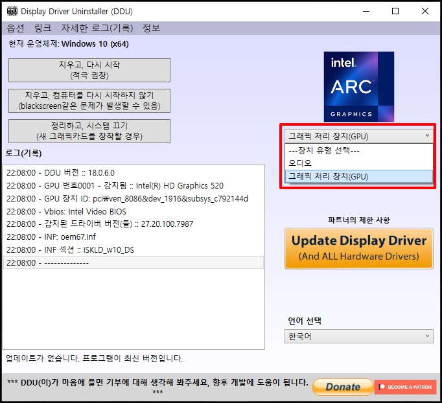Screen dimensions: 442x403
Task: Click 정리하고, 시스템 끄기 button
Action: click(89, 131)
